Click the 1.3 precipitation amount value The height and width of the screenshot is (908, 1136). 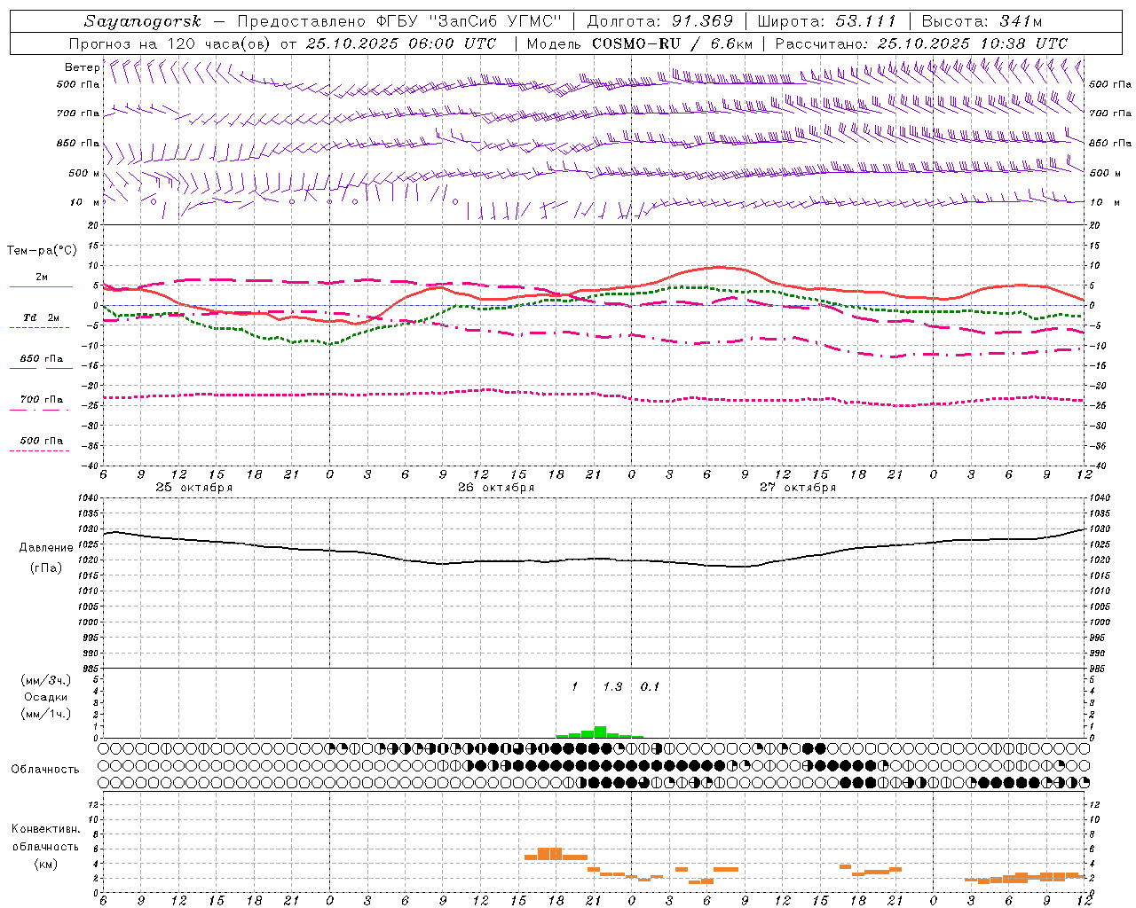(612, 686)
